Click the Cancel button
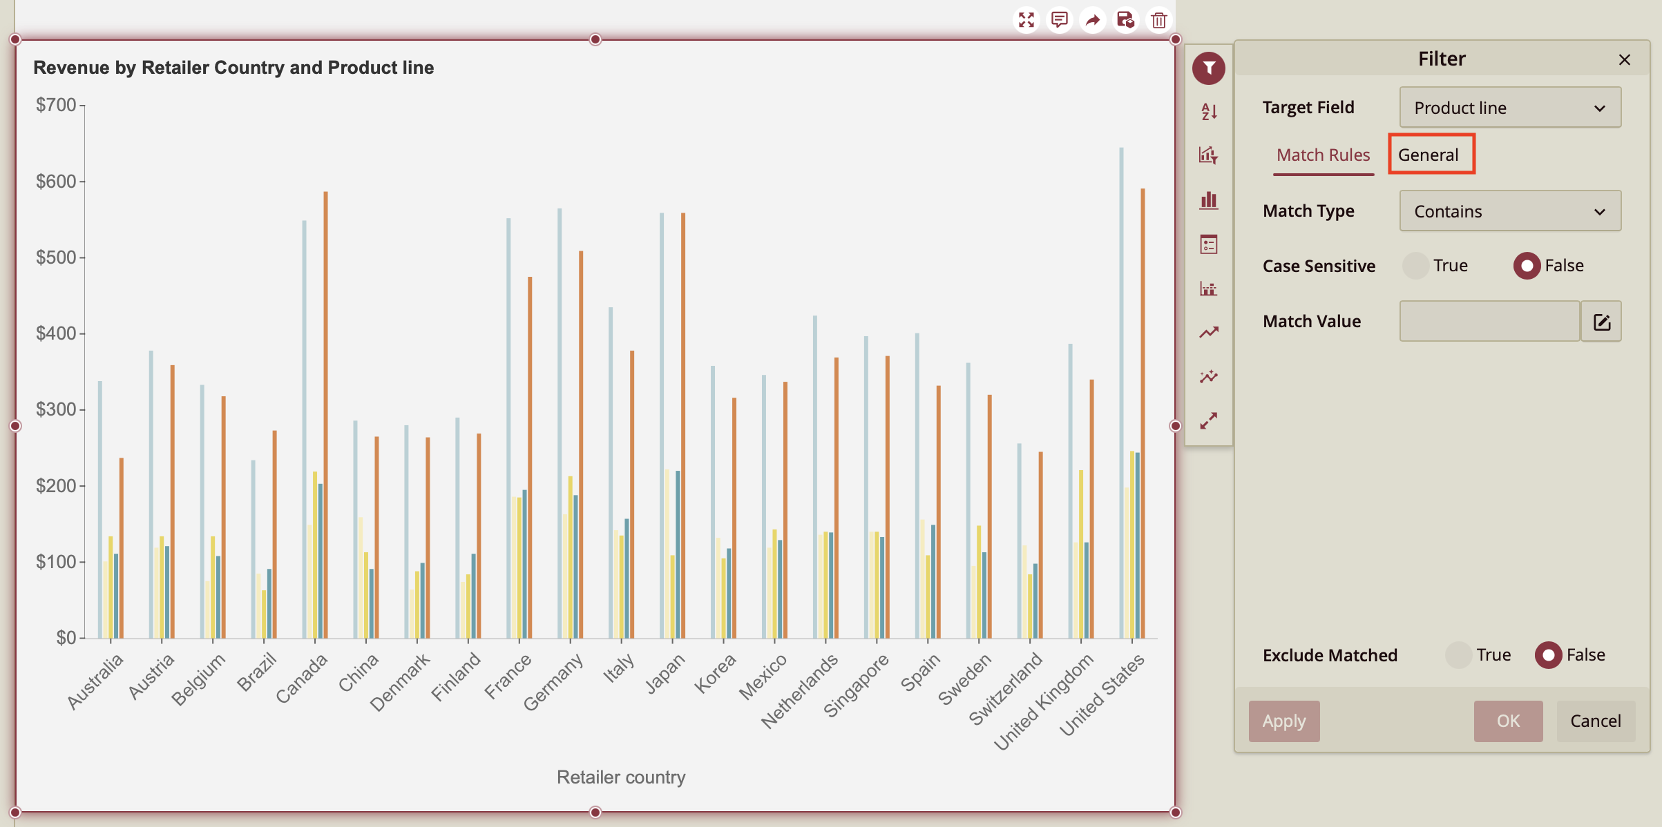The width and height of the screenshot is (1662, 827). coord(1595,721)
